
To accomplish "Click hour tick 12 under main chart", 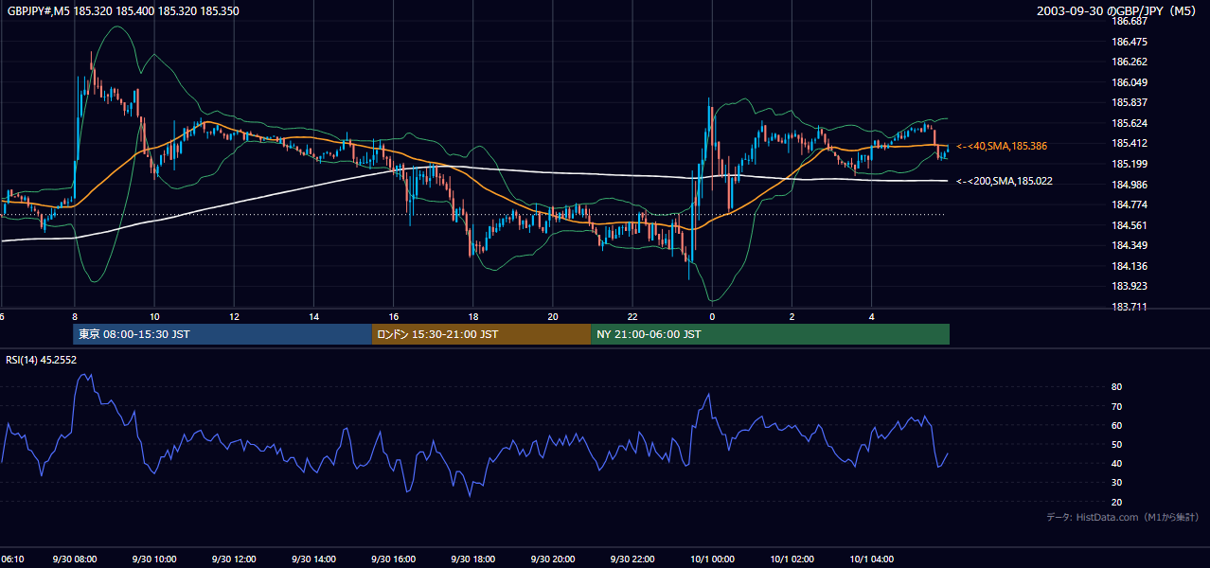I will pos(234,317).
